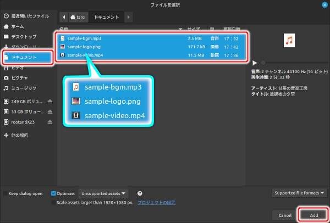Screen dimensions: 330x223
Task: Eject the 249 GB volume
Action: click(50, 102)
